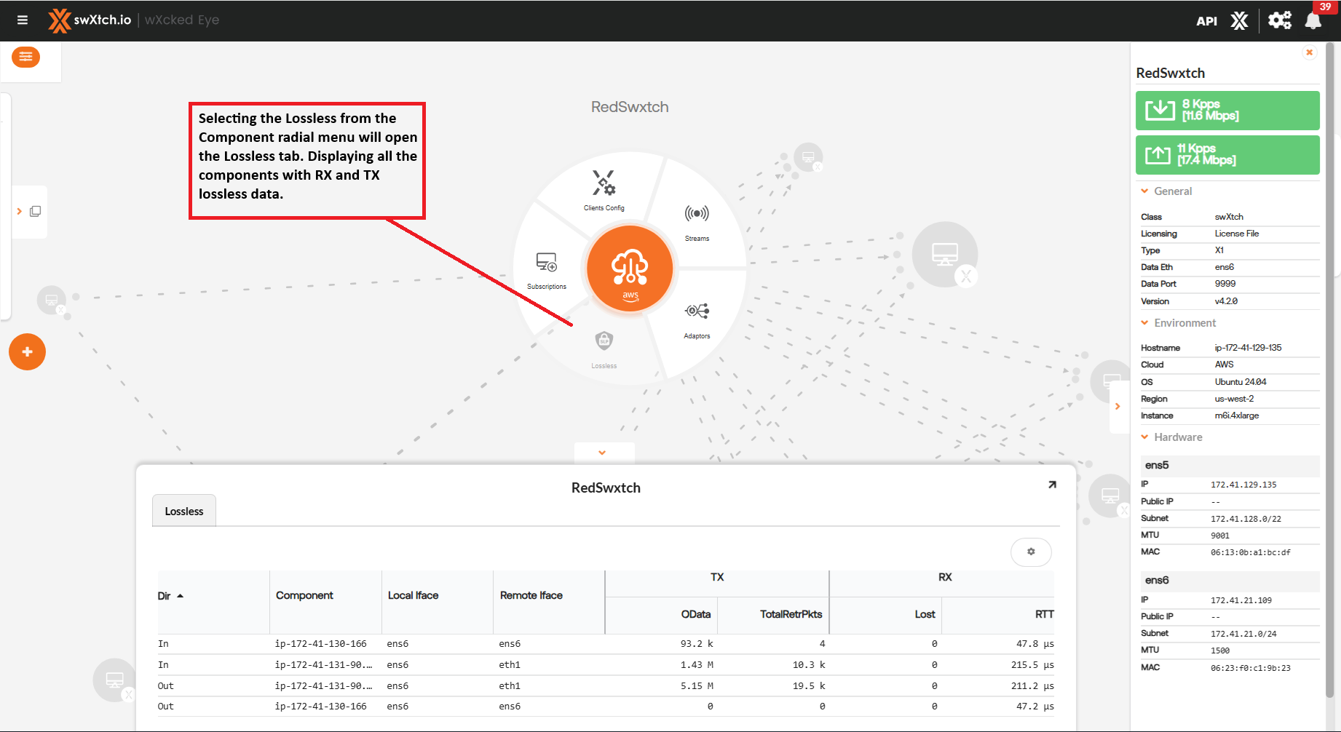Click the notifications bell icon
The width and height of the screenshot is (1341, 732).
coord(1313,20)
